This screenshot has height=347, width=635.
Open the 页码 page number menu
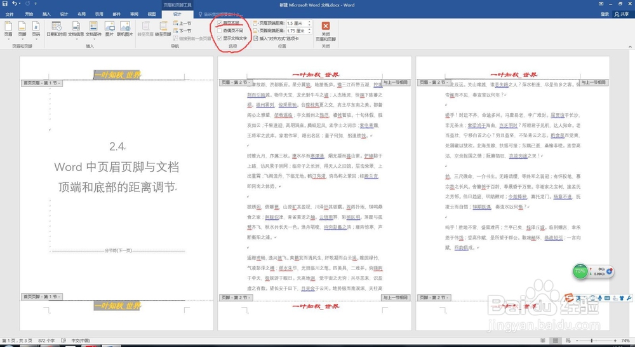coord(36,30)
